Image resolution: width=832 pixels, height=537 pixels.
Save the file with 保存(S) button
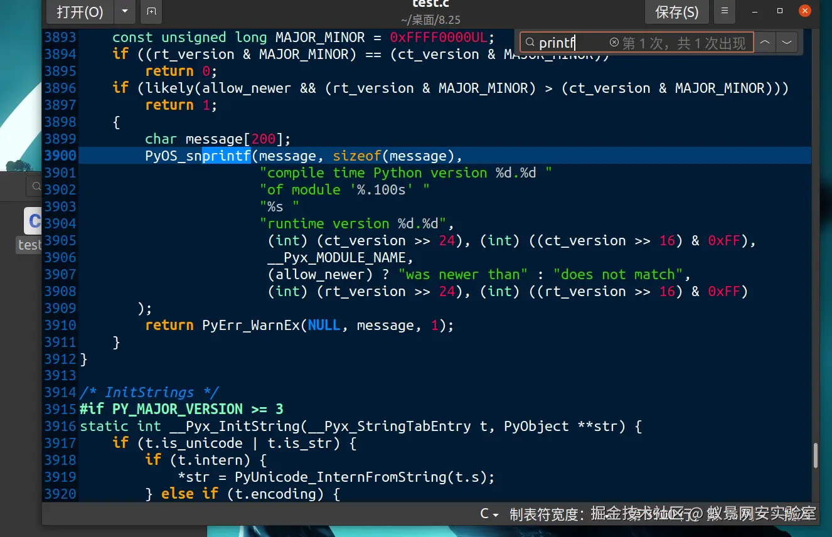(x=676, y=11)
